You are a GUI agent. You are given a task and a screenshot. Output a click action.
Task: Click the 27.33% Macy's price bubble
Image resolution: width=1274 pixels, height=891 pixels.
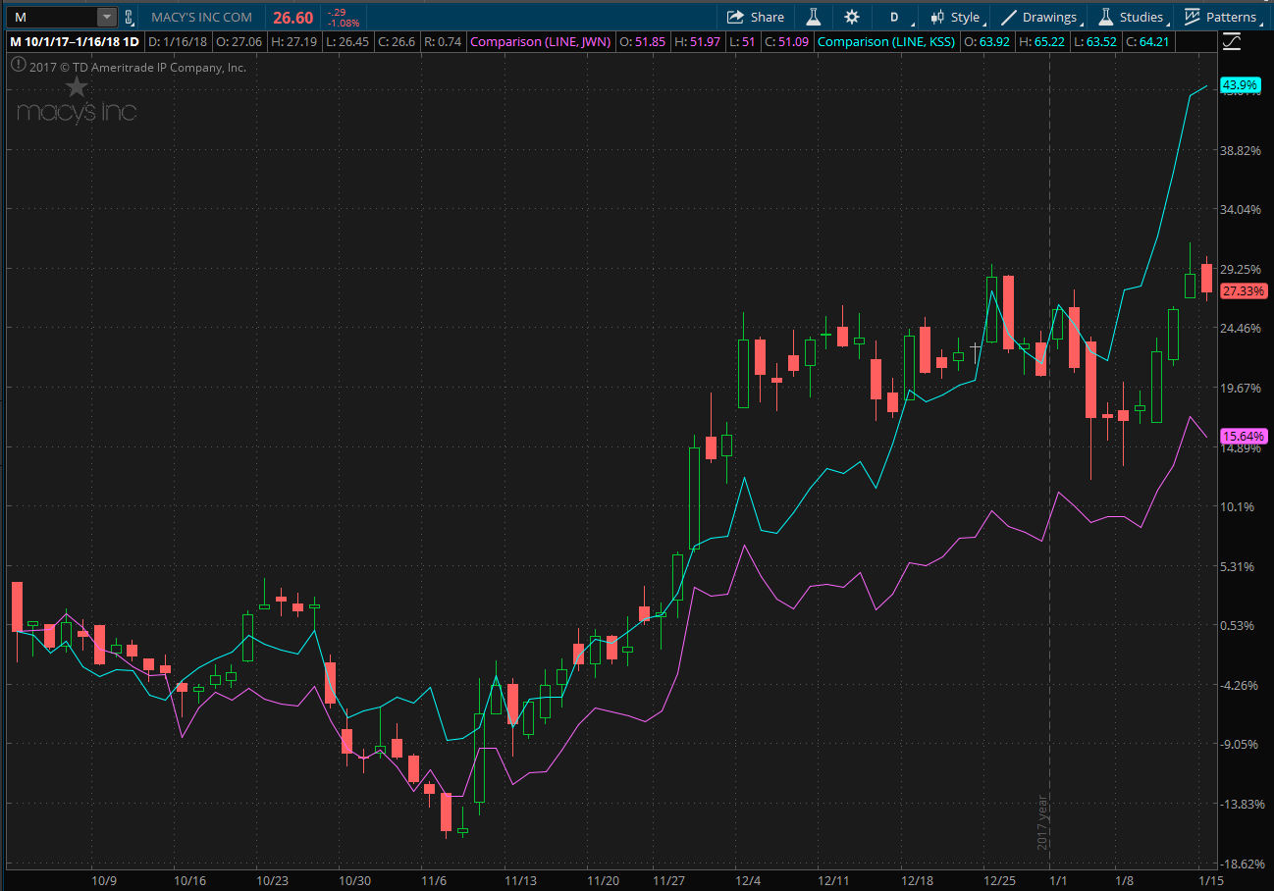tap(1244, 290)
